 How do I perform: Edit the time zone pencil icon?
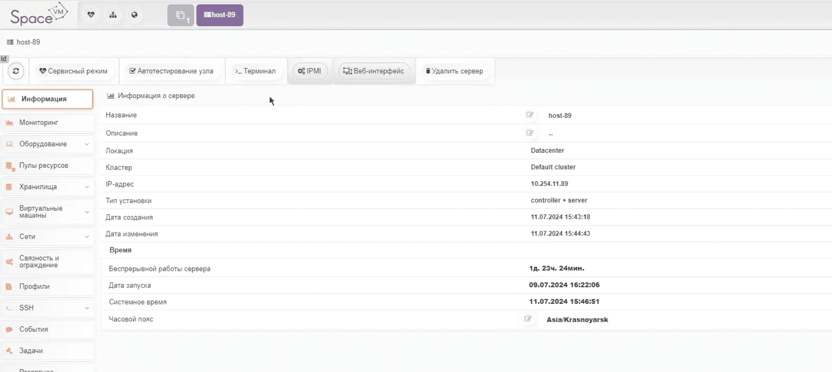[527, 319]
